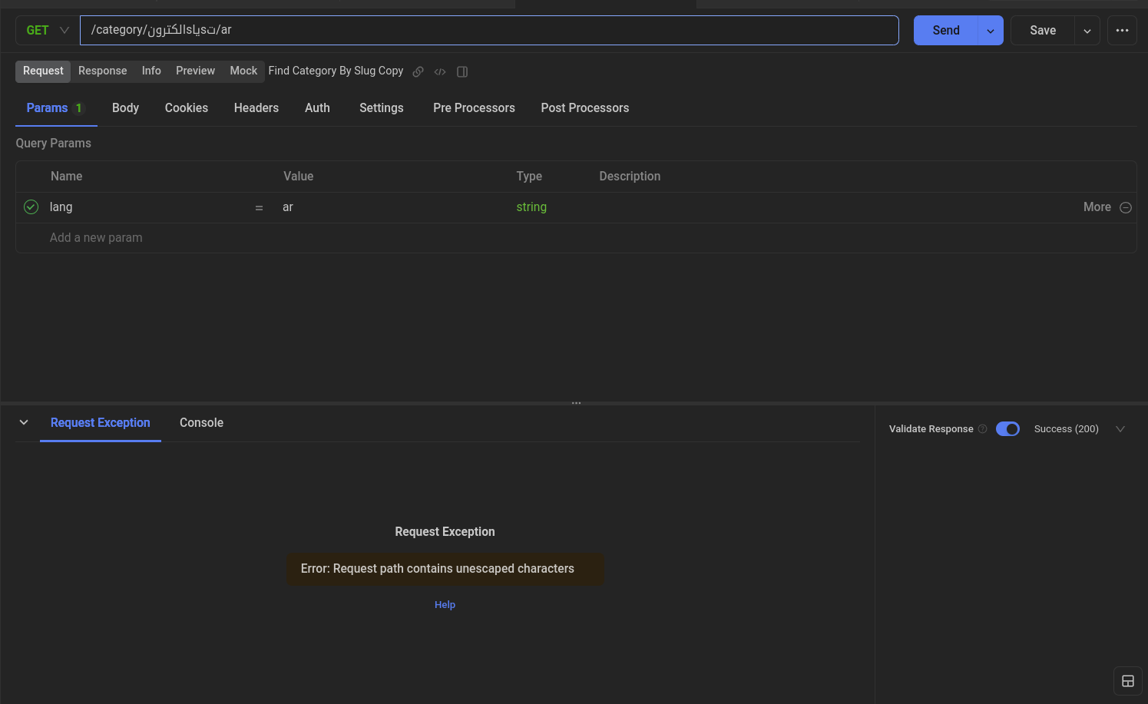Image resolution: width=1148 pixels, height=704 pixels.
Task: Collapse the Request Exception panel chevron
Action: [x=24, y=422]
